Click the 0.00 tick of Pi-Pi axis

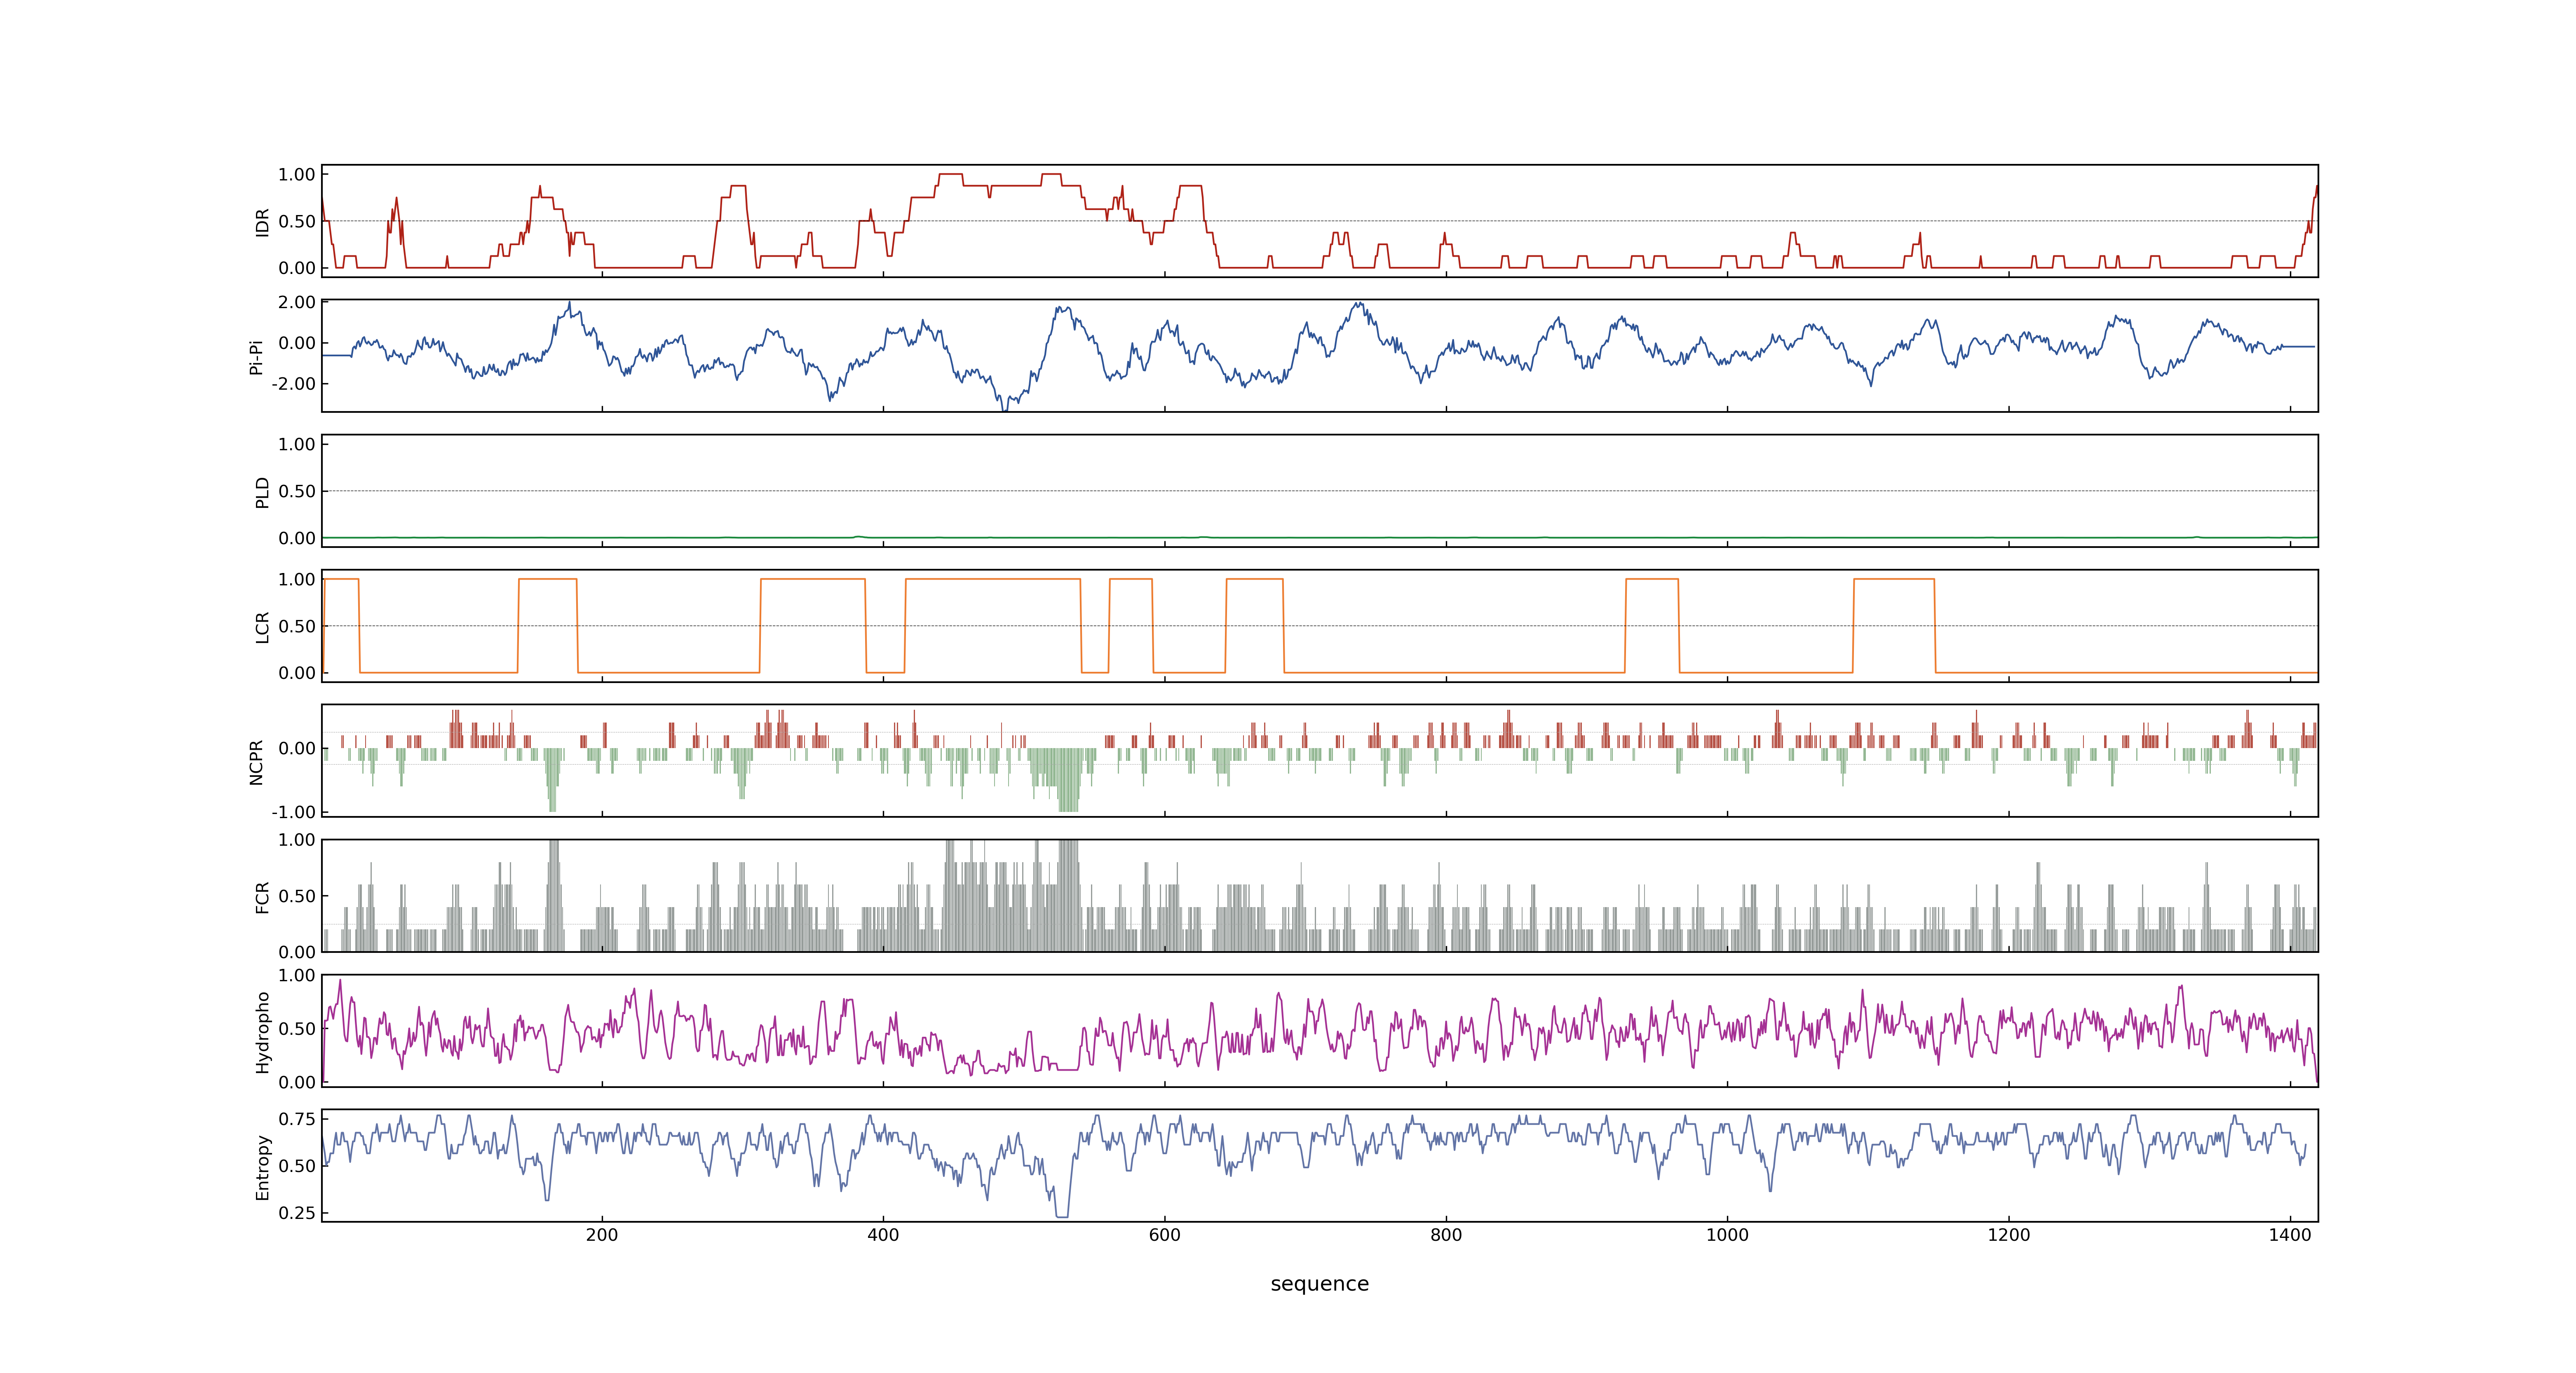point(297,343)
